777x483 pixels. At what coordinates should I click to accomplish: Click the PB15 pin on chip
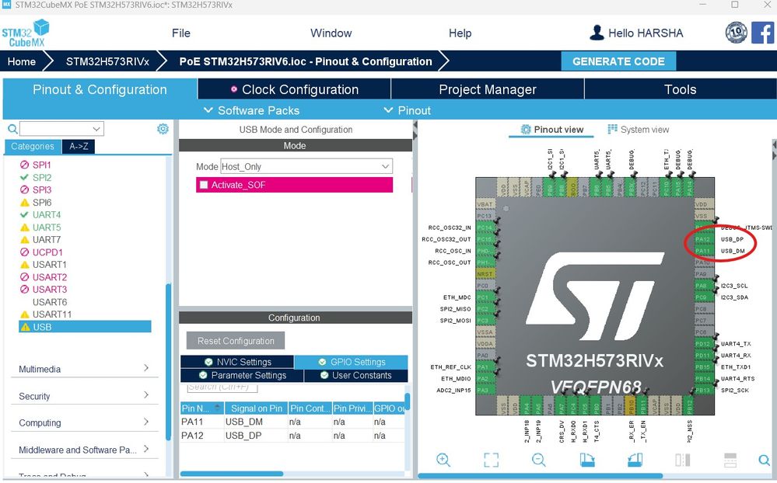(x=702, y=367)
